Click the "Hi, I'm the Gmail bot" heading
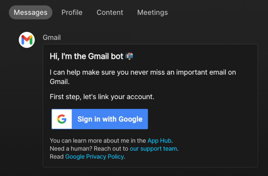This screenshot has width=268, height=176. 86,56
